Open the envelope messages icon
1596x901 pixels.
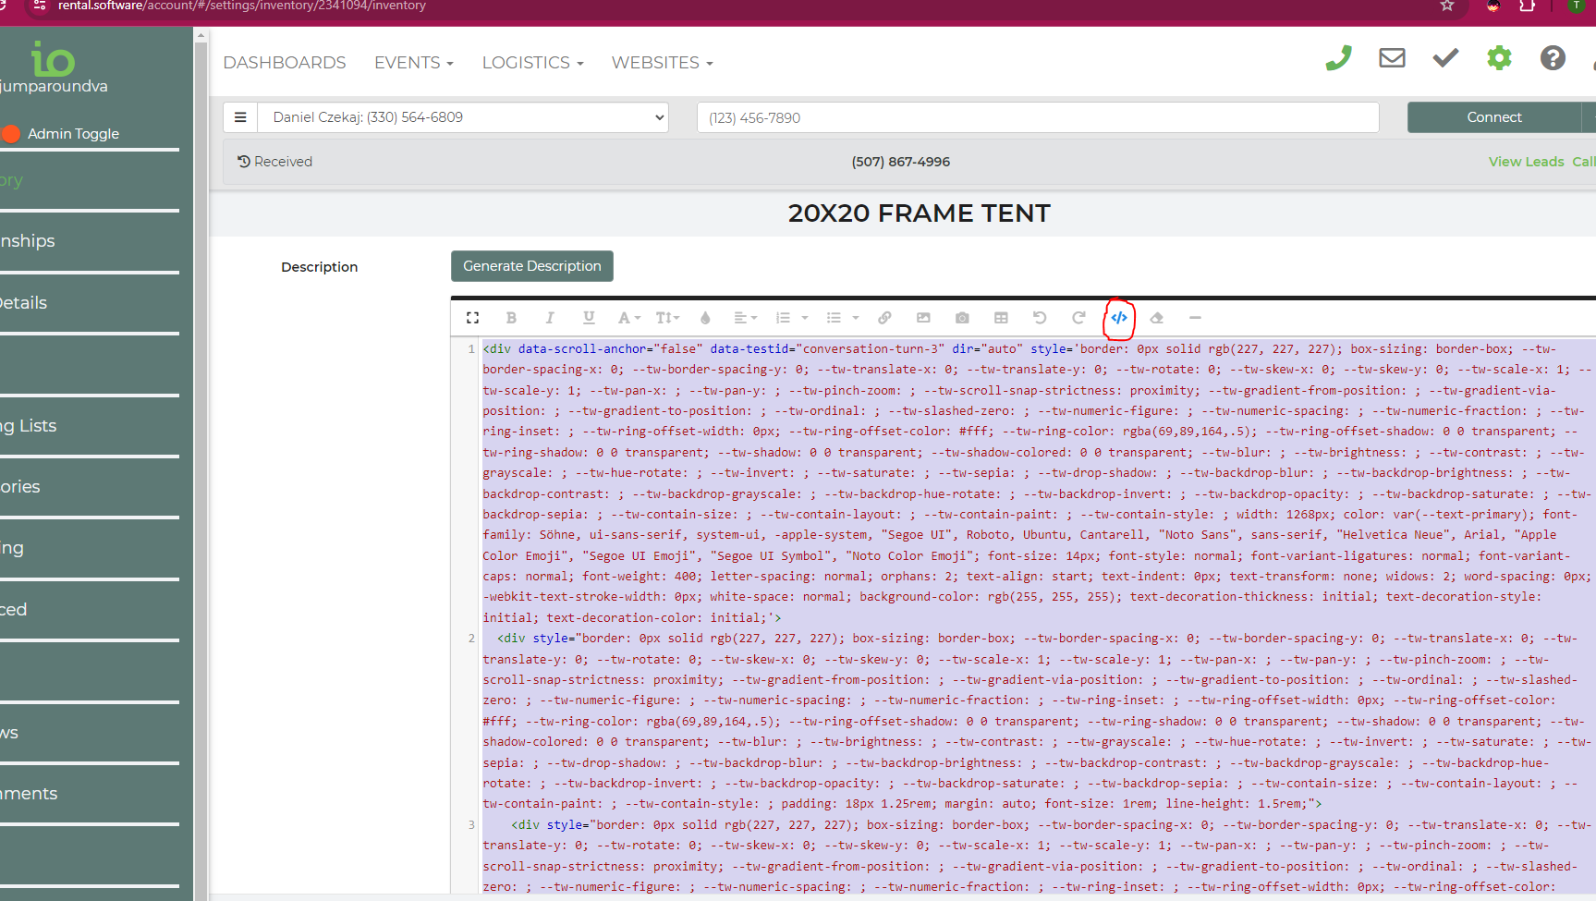pos(1392,59)
